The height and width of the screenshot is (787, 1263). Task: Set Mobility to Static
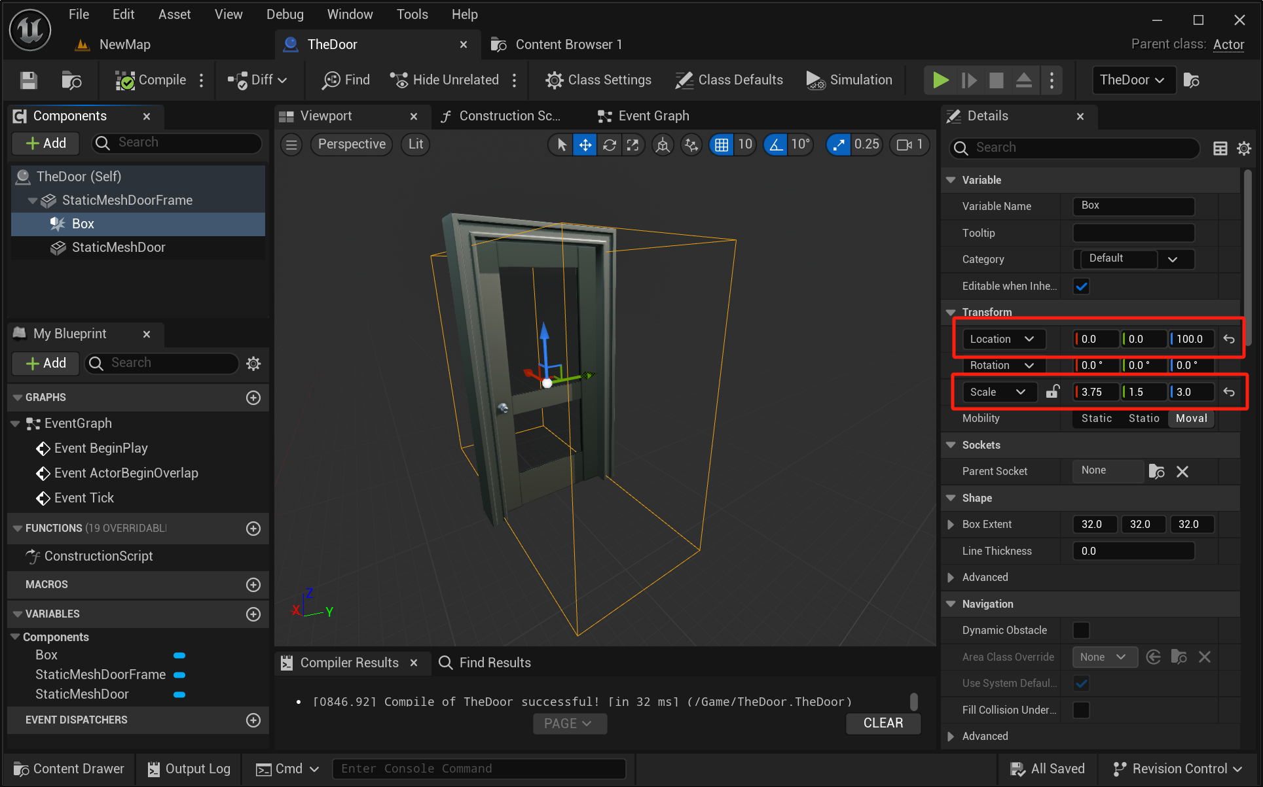pos(1097,419)
